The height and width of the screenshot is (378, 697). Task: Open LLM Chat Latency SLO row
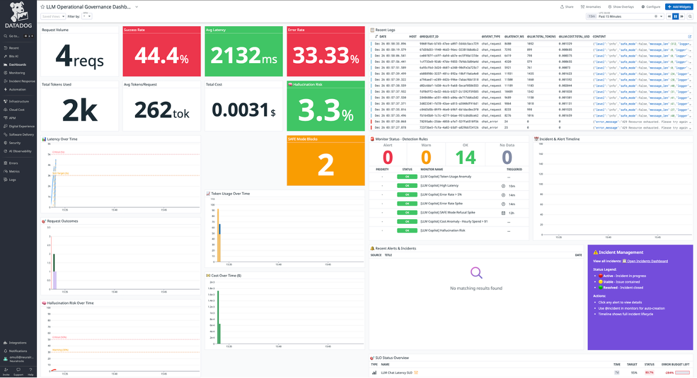point(531,372)
